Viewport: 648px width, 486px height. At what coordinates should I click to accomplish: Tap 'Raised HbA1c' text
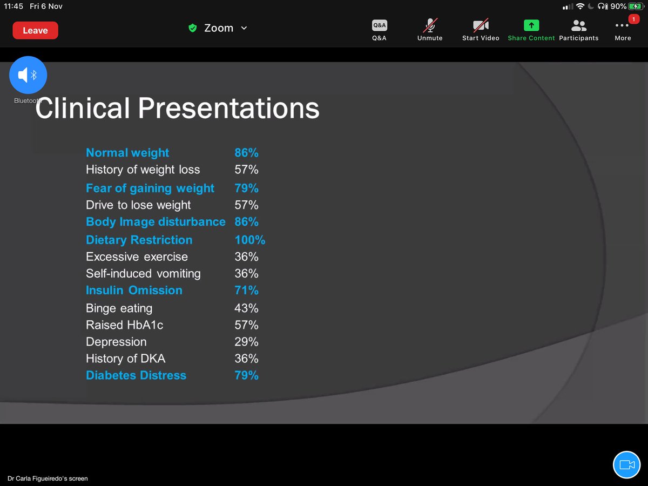tap(125, 325)
